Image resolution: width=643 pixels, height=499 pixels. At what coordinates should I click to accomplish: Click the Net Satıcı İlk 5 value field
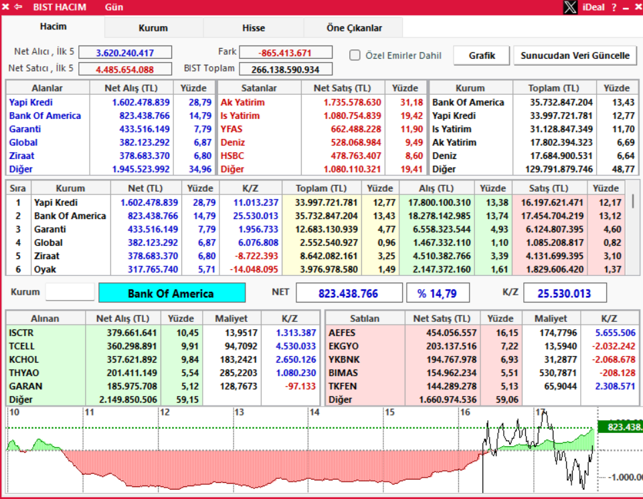(x=125, y=69)
